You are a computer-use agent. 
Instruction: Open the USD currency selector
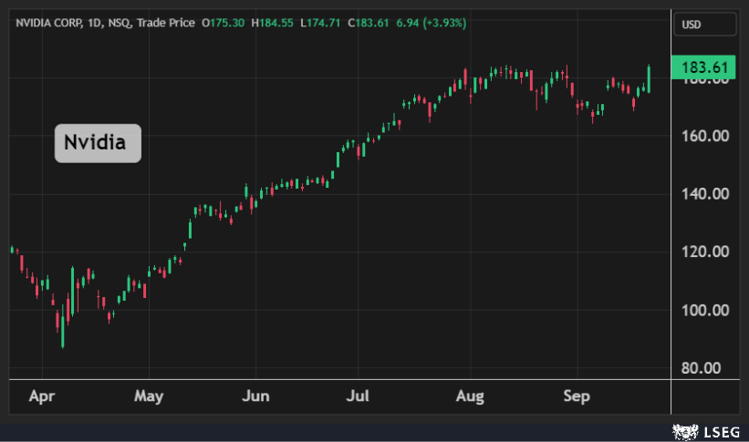coord(704,25)
